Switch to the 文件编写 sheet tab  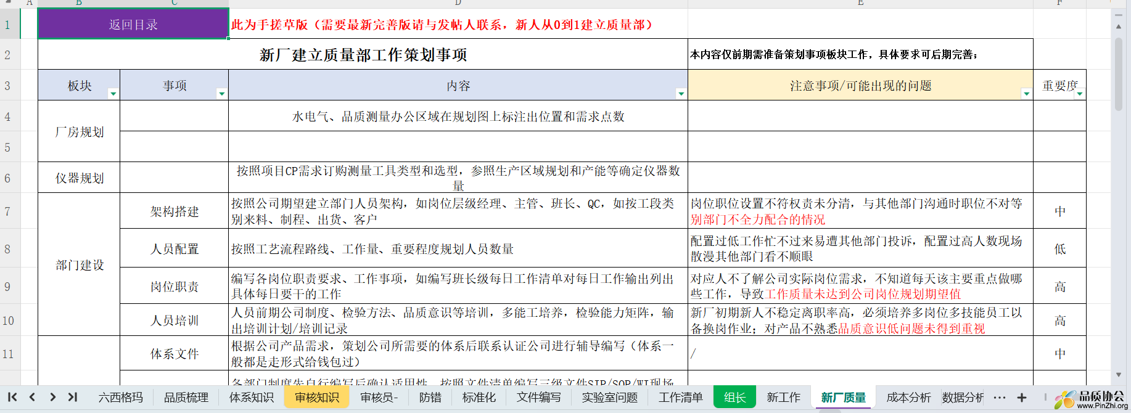[539, 398]
